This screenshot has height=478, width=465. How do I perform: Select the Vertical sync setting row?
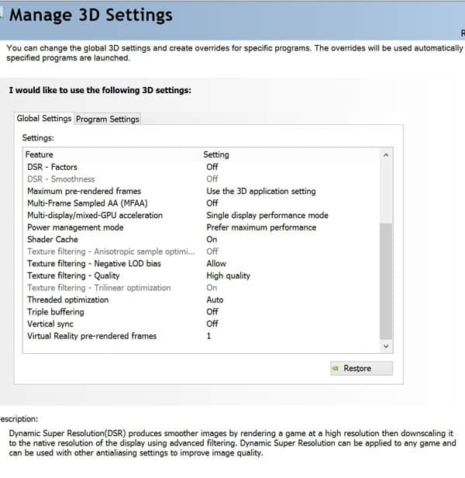(201, 324)
